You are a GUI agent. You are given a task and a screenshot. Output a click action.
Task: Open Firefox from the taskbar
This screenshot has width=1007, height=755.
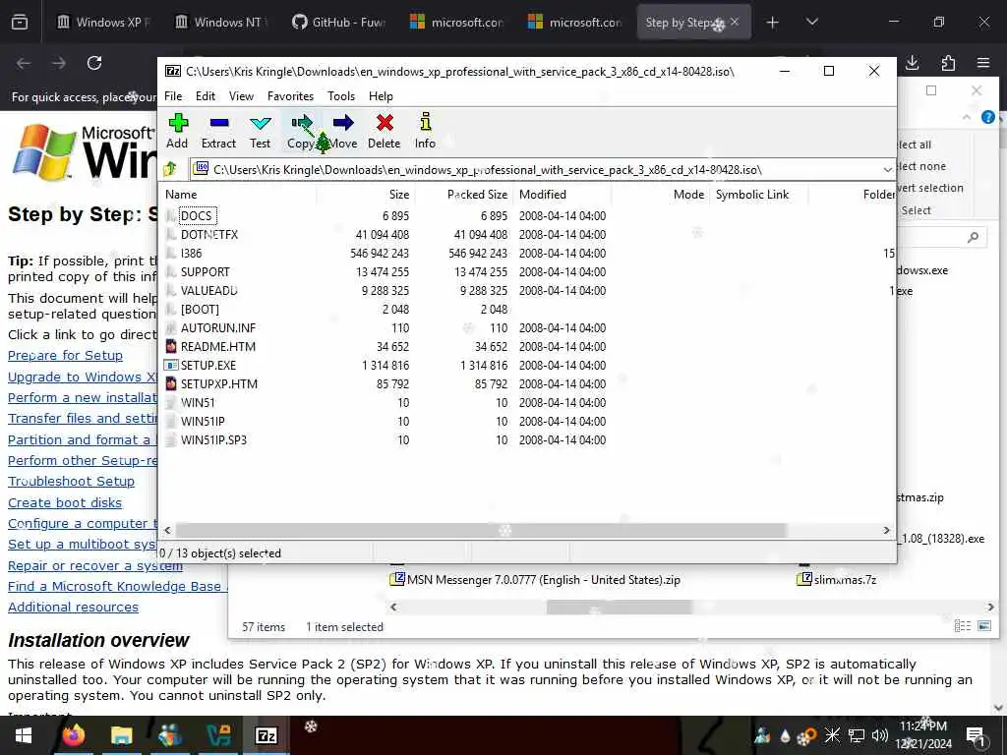tap(73, 735)
